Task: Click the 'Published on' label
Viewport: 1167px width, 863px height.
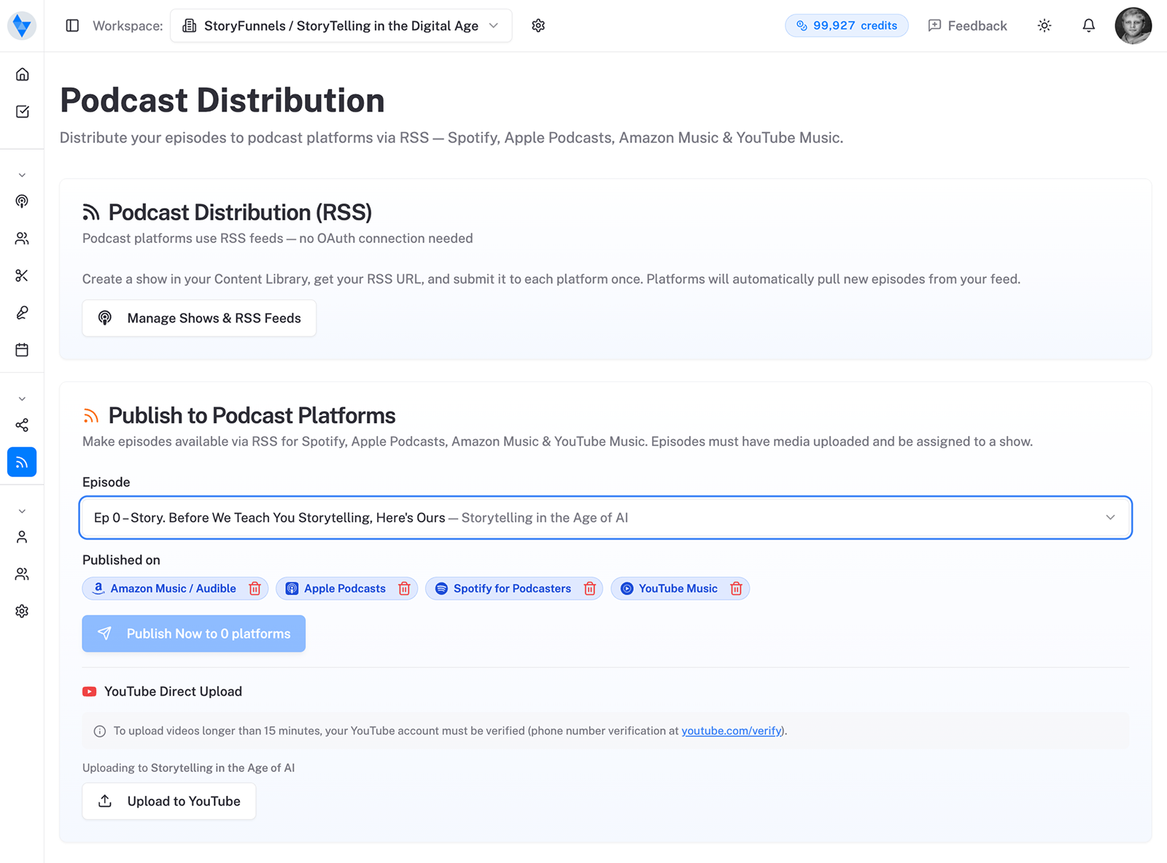Action: coord(121,560)
